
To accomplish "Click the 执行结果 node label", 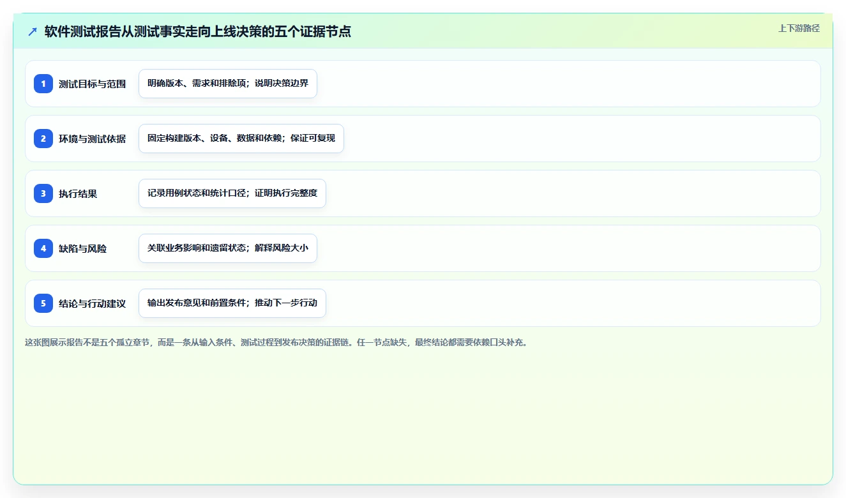I will click(78, 193).
